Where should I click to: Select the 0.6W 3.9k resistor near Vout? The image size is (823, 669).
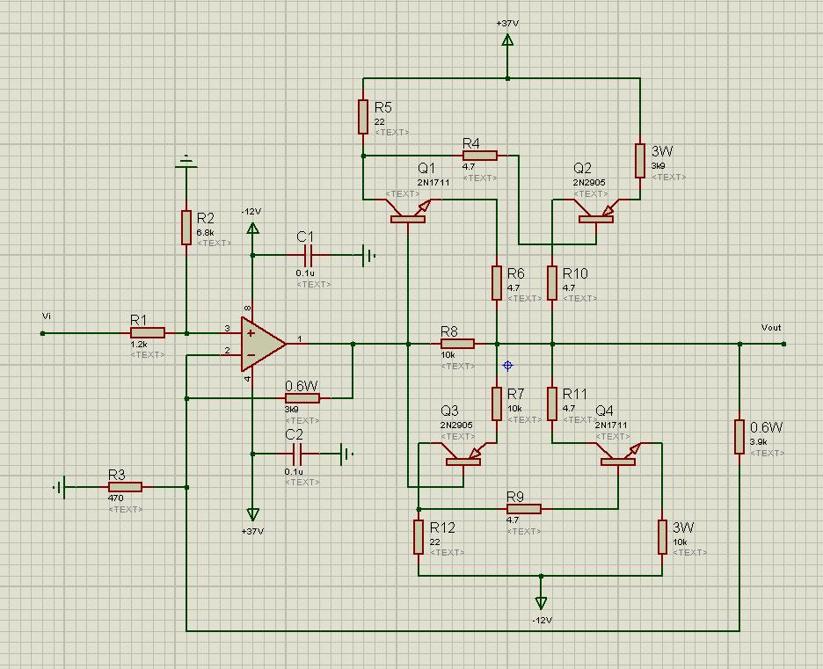pos(739,437)
